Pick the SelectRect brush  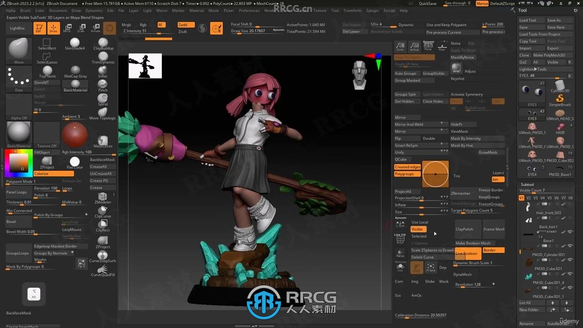tap(47, 45)
